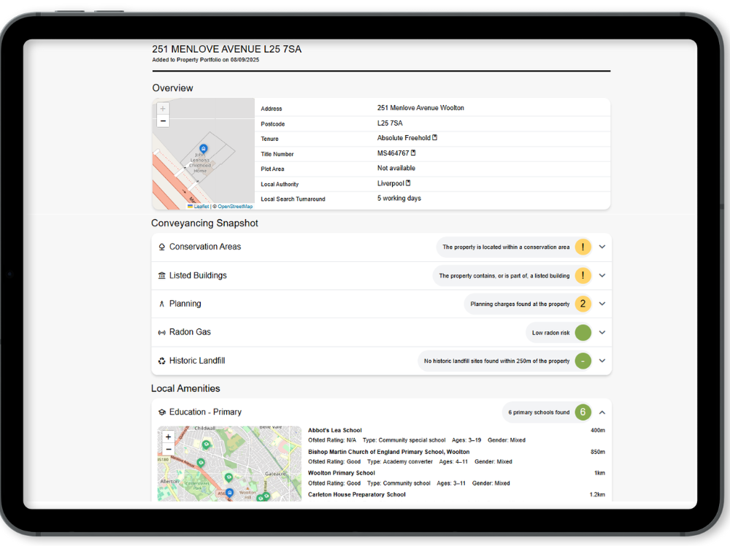Select Abbot's Lea School entry
This screenshot has height=546, width=730.
tap(335, 431)
